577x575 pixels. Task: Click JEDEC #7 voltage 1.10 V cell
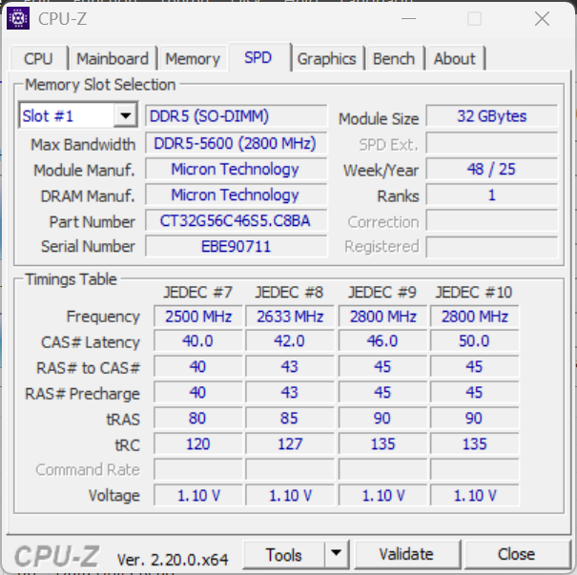point(198,495)
